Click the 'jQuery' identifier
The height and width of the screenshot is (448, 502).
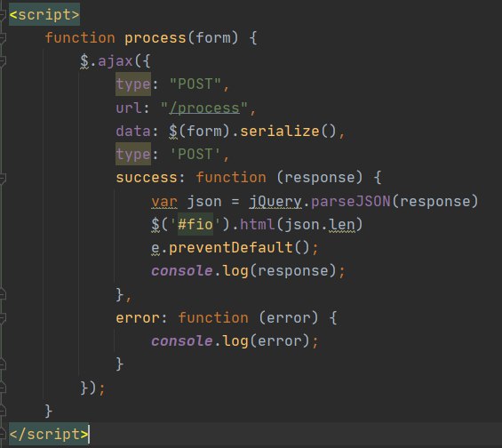pos(275,202)
